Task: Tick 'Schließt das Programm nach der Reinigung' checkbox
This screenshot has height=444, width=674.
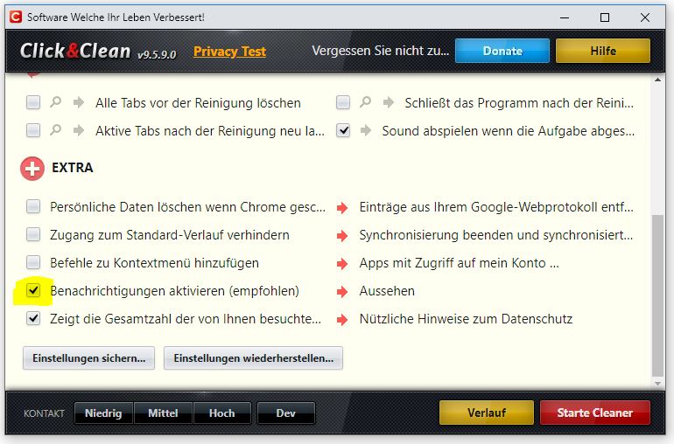Action: [x=343, y=102]
